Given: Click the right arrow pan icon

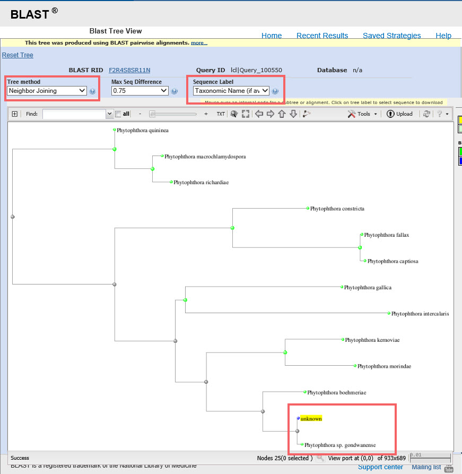Looking at the screenshot, I should [271, 114].
